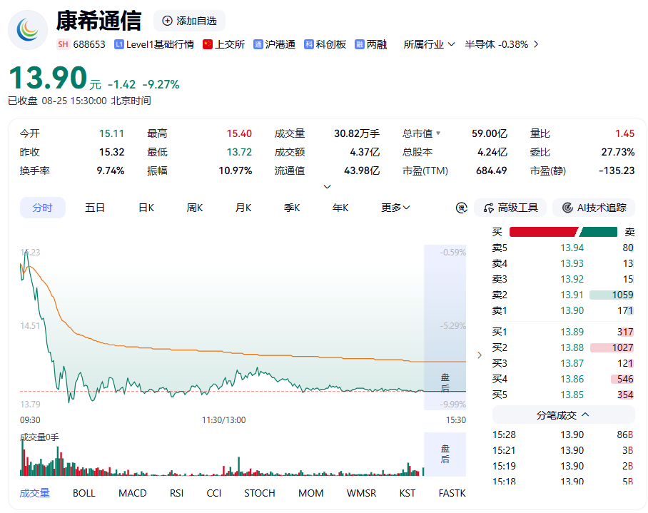Switch to the 五日 chart tab
The width and height of the screenshot is (648, 513).
95,208
